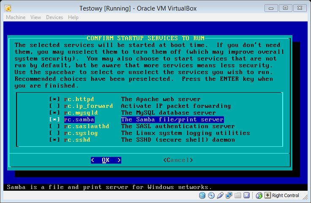Image resolution: width=311 pixels, height=203 pixels.
Task: Click 'The SSHD (secure shell) daemon' description
Action: click(x=178, y=140)
